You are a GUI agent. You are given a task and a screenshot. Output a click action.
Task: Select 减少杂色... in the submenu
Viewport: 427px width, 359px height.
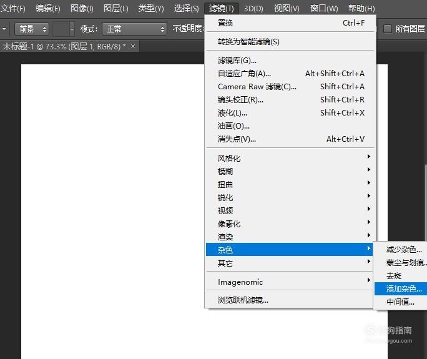401,249
